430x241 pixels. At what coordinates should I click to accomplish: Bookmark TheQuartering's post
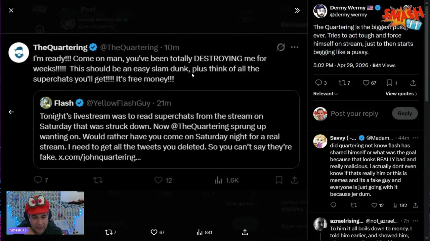[x=279, y=180]
